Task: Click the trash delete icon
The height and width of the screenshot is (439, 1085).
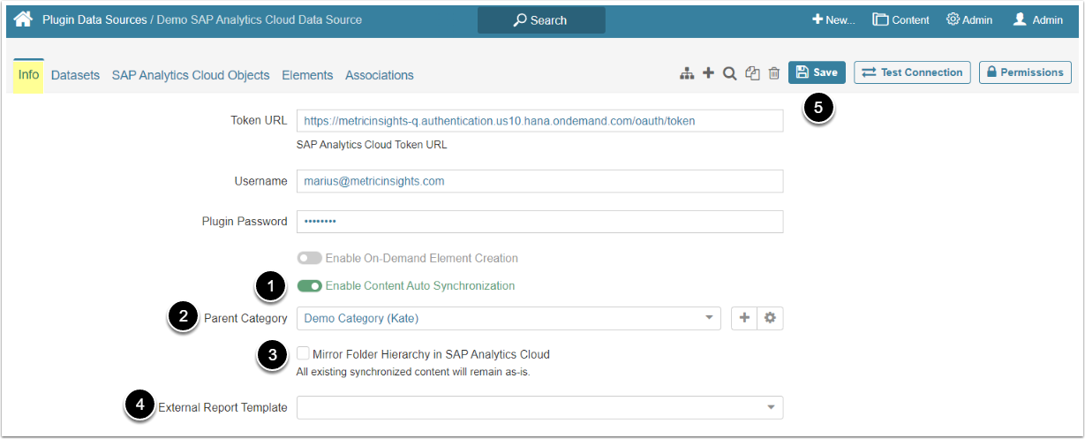Action: 774,73
